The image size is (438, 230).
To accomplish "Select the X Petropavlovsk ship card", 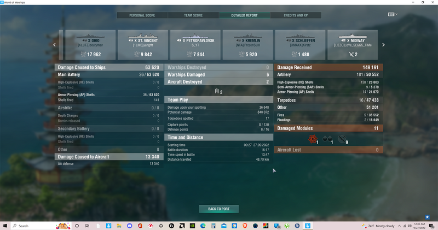I will click(195, 45).
